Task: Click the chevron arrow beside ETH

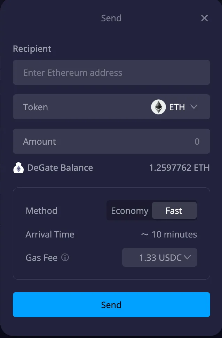Action: coord(194,107)
